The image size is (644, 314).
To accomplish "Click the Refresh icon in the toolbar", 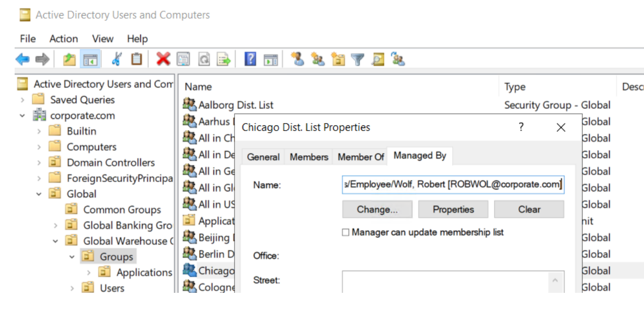I will [204, 59].
